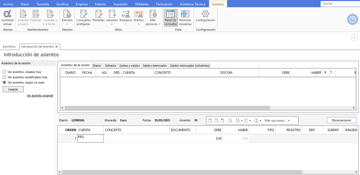Select Ver asientos creados hoy

pos(4,72)
